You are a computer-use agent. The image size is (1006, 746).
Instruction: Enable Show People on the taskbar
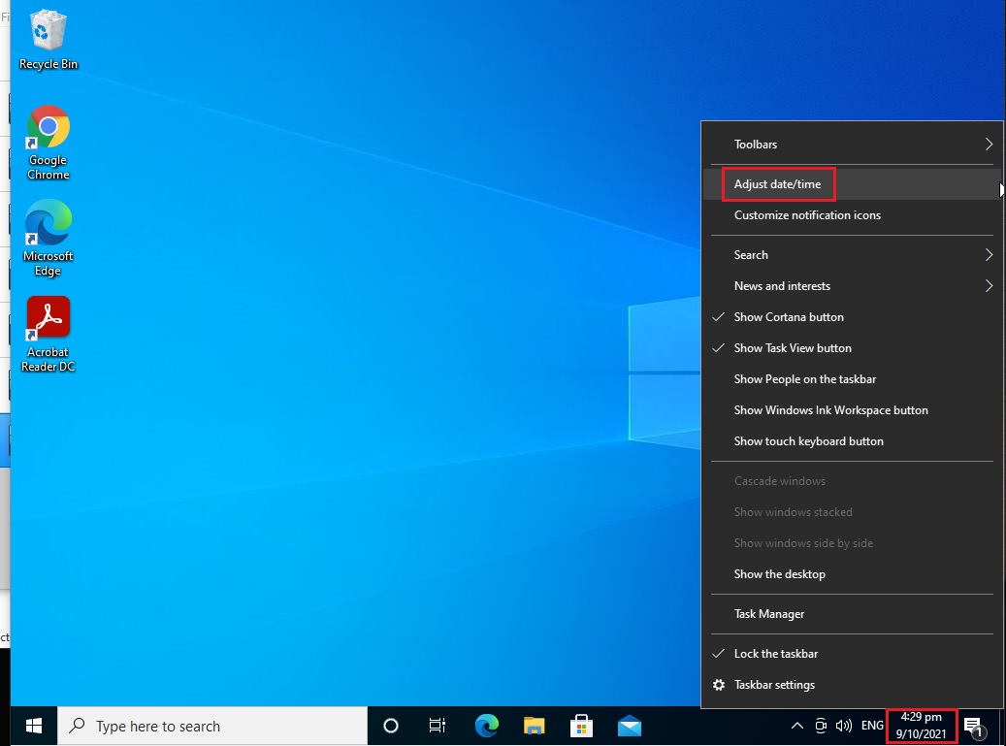(x=804, y=378)
